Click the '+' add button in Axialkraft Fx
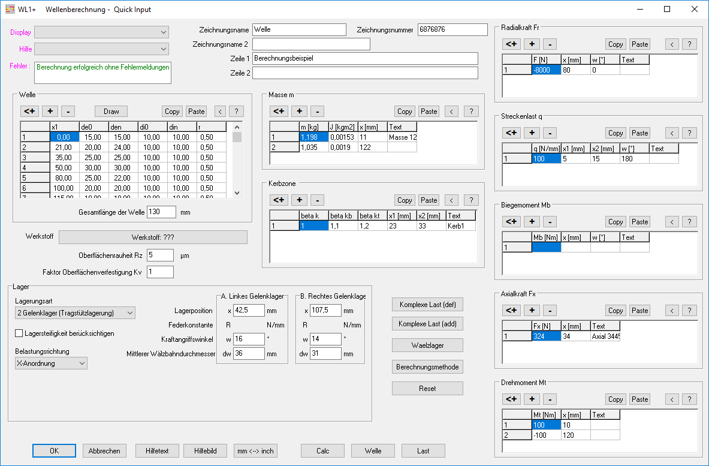Screen dimensions: 709x466 pos(532,310)
